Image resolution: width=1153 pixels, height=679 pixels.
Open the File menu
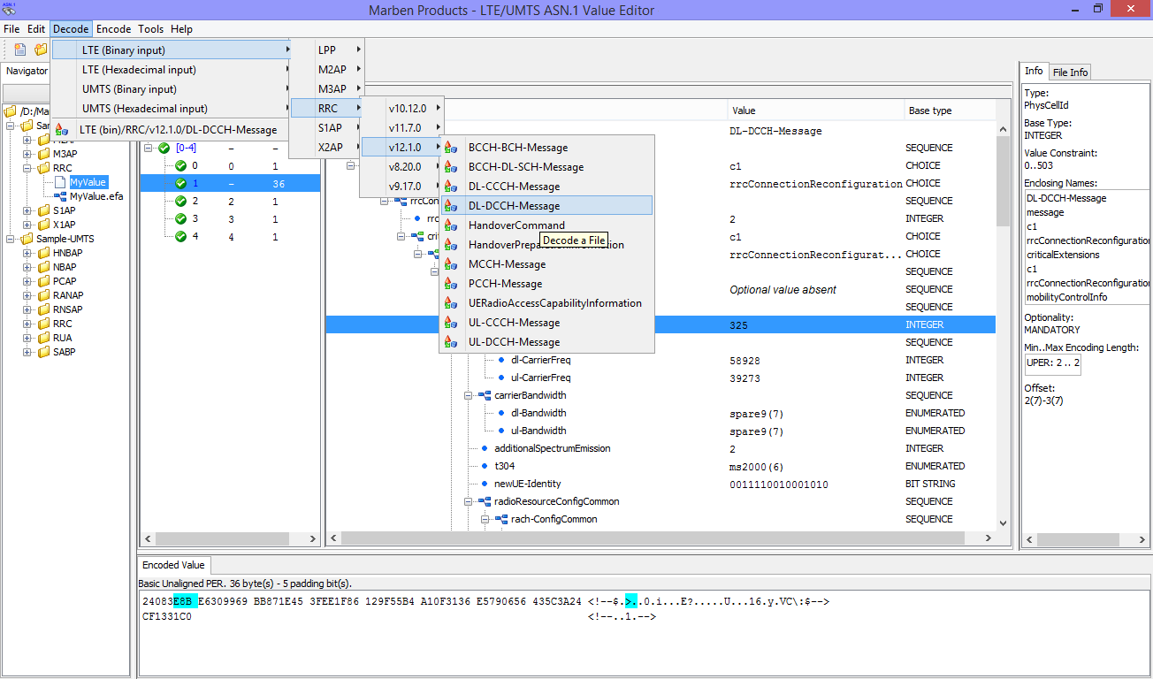point(11,29)
